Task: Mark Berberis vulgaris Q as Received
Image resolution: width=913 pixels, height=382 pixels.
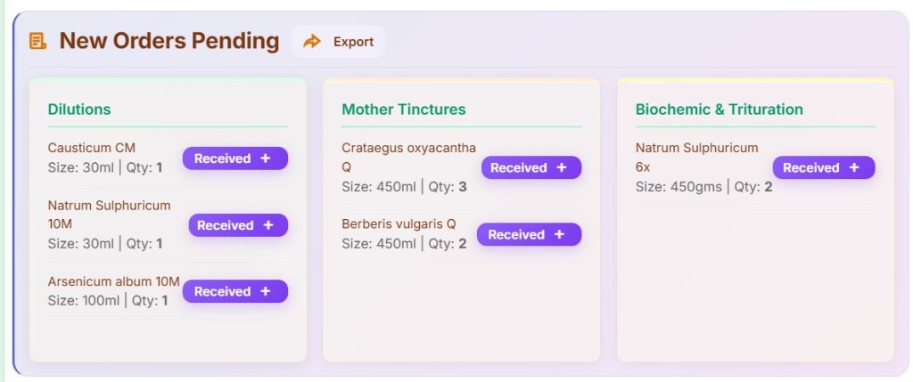Action: coord(516,234)
